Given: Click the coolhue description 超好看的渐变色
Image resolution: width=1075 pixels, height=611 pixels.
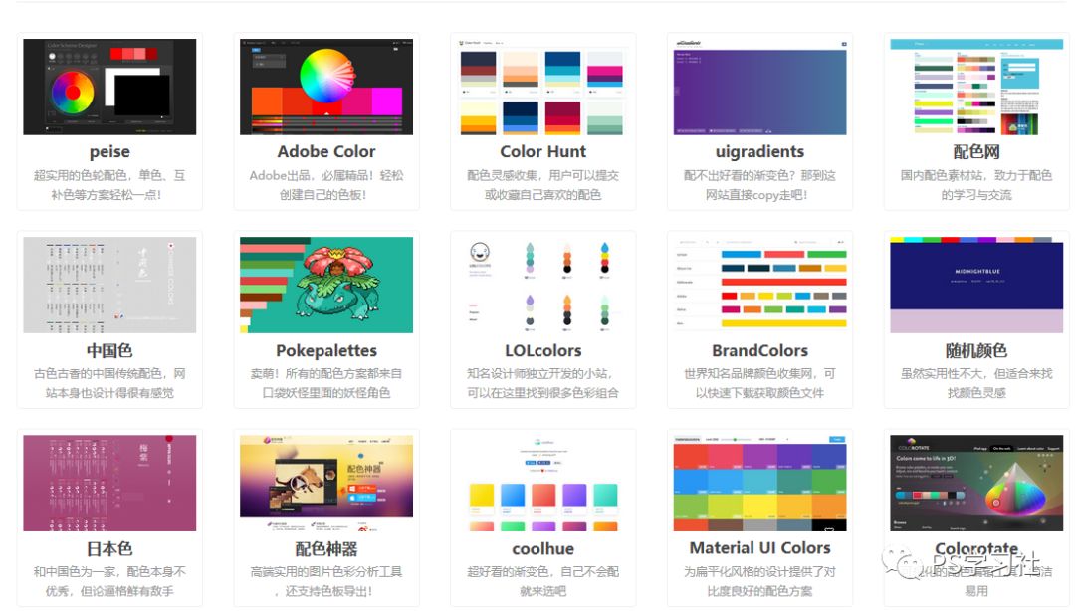Looking at the screenshot, I should pyautogui.click(x=543, y=581).
